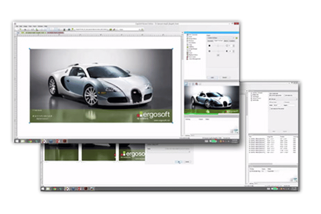321x214 pixels.
Task: Click the red round icon in preview toolbar
Action: (x=197, y=84)
